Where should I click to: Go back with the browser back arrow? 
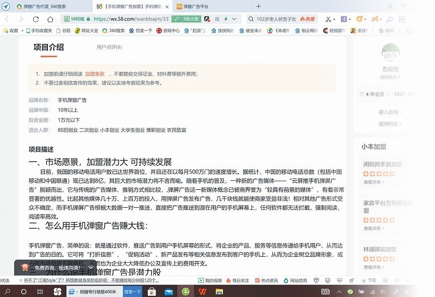pos(8,19)
